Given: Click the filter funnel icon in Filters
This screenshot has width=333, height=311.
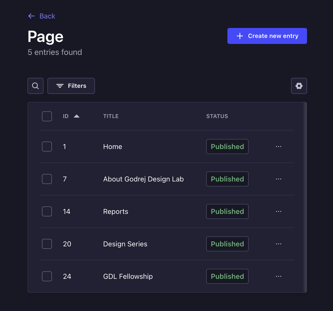Looking at the screenshot, I should [60, 86].
